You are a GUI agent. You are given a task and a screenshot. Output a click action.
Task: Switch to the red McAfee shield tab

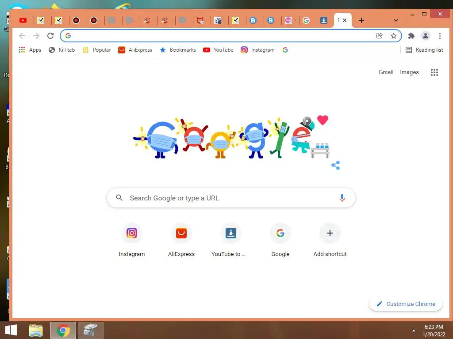click(x=200, y=20)
